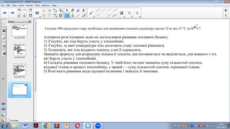
Task: Choose the green pen style
Action: pyautogui.click(x=109, y=10)
